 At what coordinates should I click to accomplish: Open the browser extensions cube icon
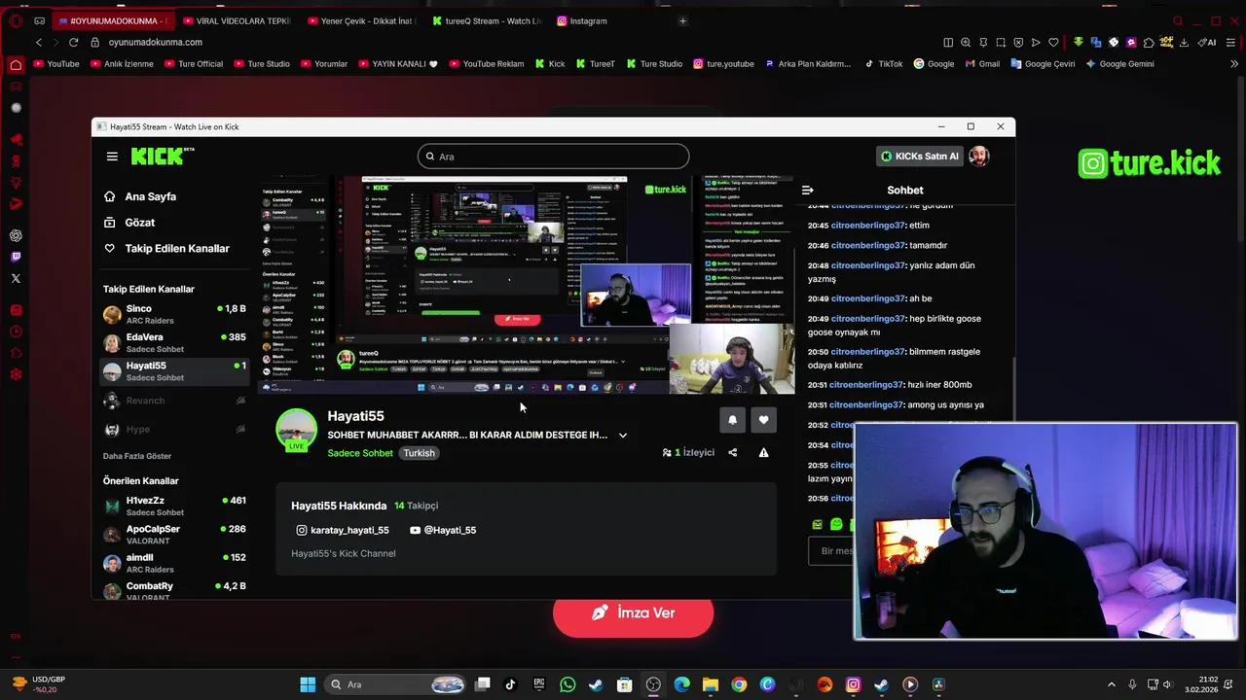tap(1149, 42)
